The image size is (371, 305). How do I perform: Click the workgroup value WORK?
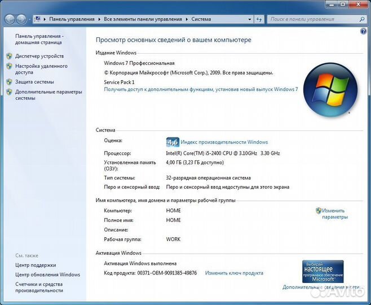point(173,239)
